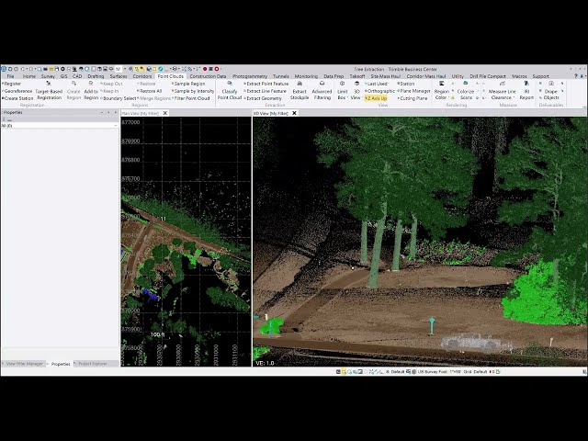Click the Help question mark icon
Viewport: 588px width, 441px height.
pos(576,76)
